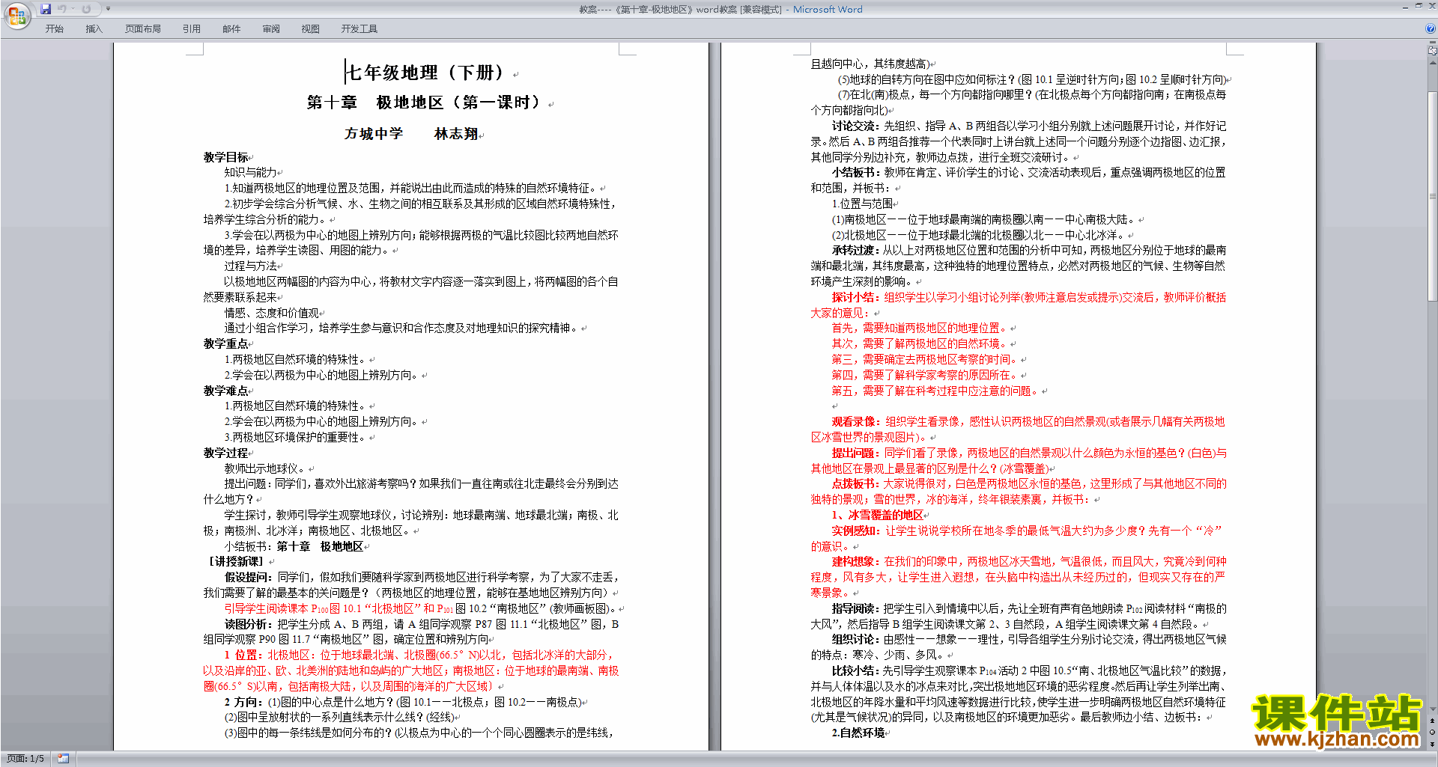
Task: Open the 插入 (Insert) tab
Action: point(94,29)
